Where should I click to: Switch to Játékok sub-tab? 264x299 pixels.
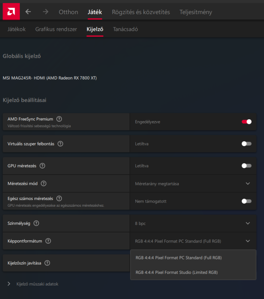pos(16,29)
